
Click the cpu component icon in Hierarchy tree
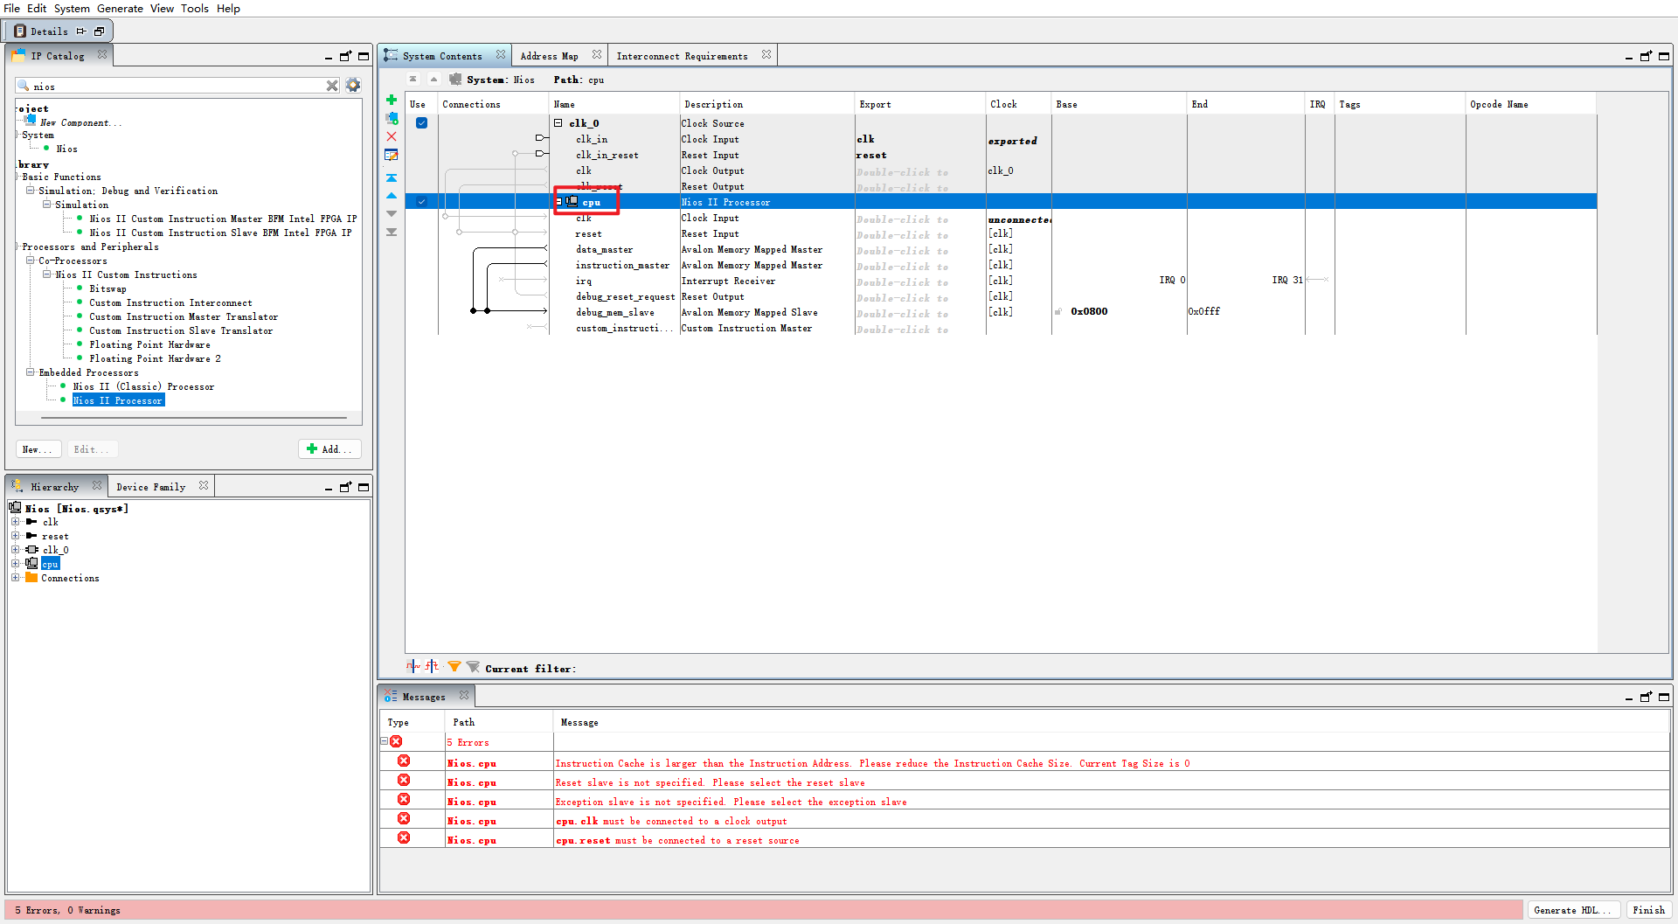[32, 564]
